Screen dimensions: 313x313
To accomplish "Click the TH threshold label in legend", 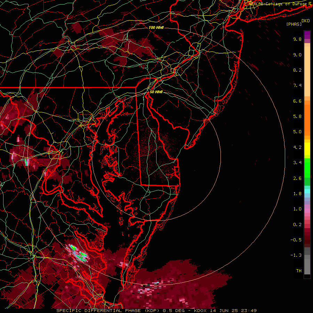I will click(299, 271).
